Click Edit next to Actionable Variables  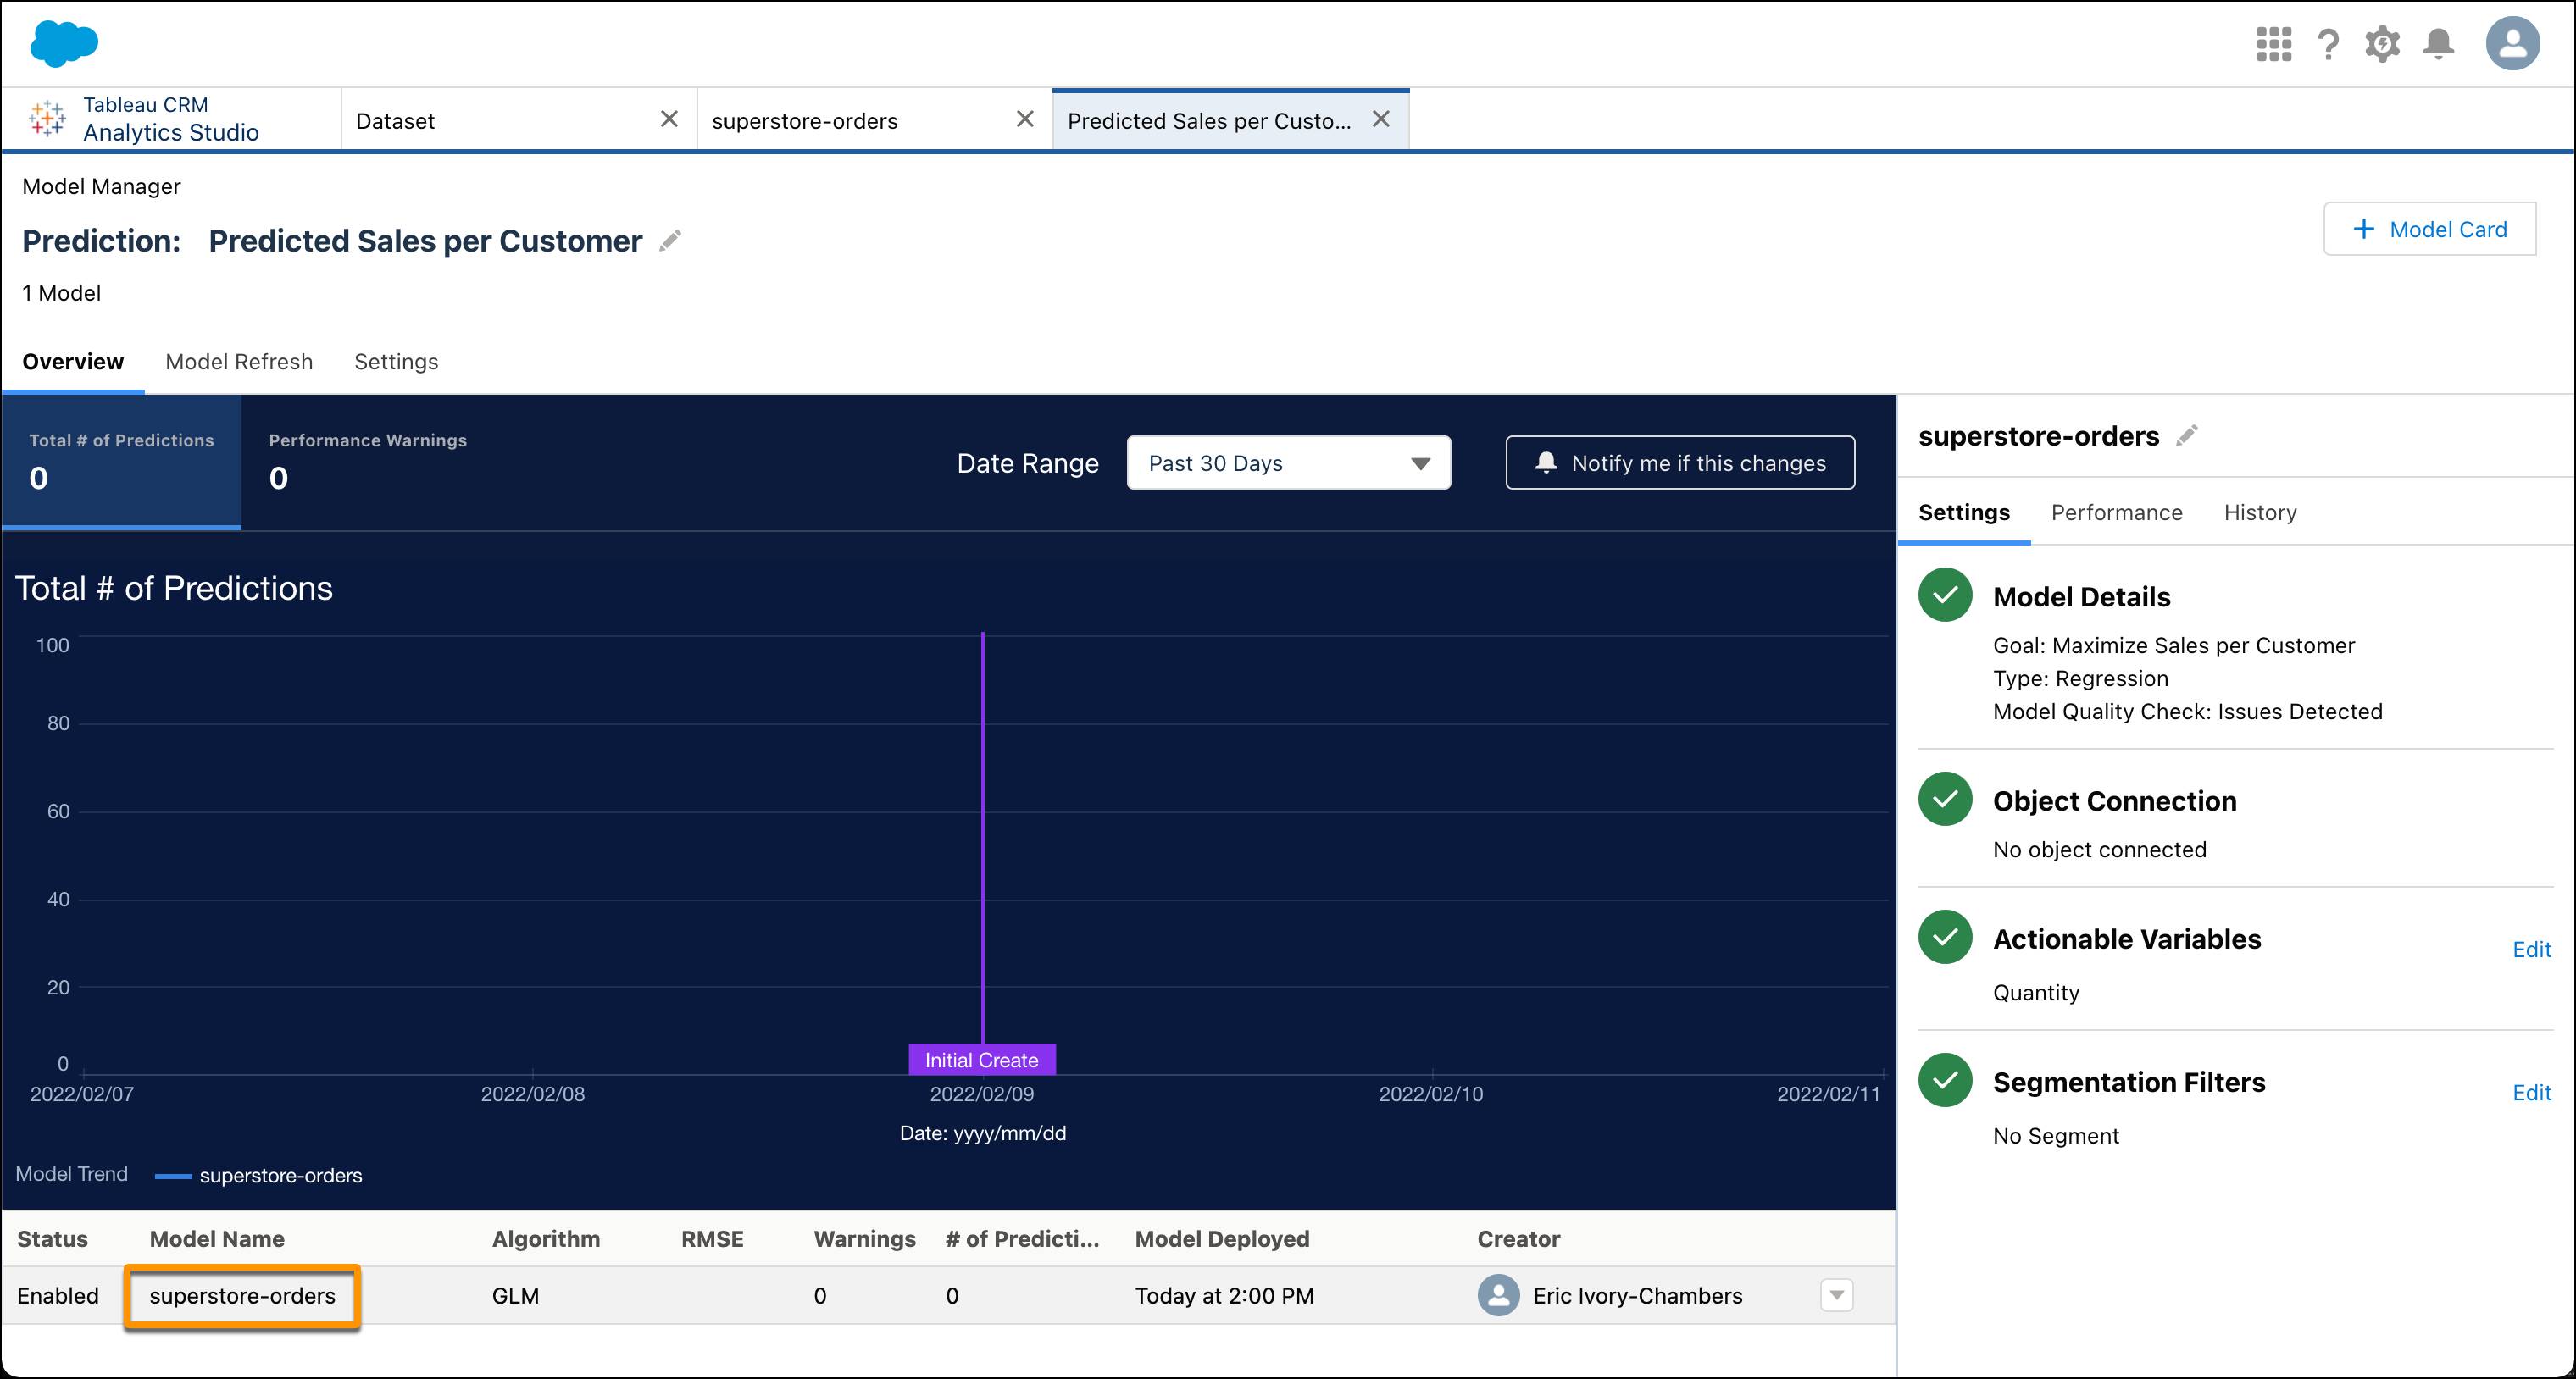click(x=2531, y=950)
